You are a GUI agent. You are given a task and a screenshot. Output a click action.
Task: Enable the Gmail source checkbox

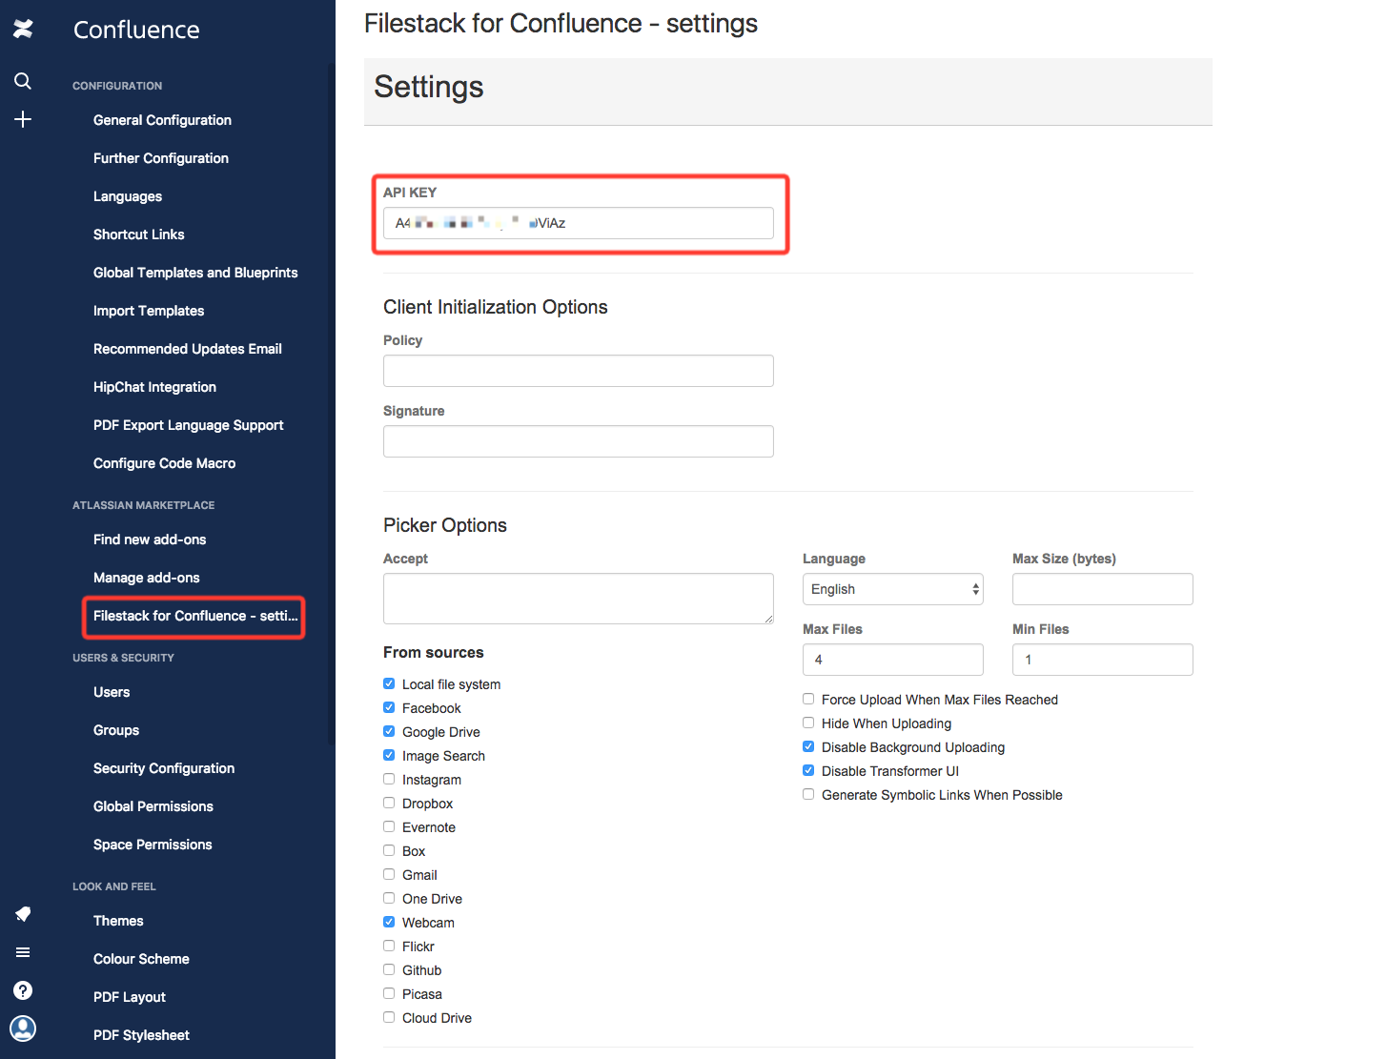click(389, 874)
